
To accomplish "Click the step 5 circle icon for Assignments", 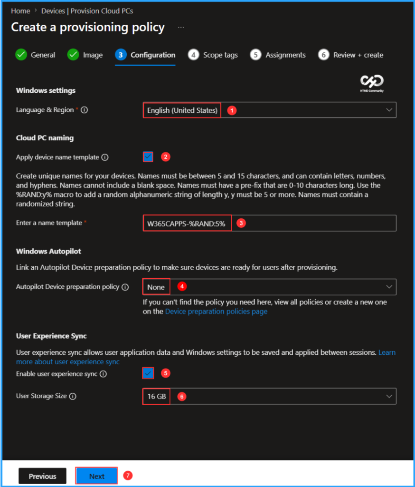I will click(x=255, y=55).
